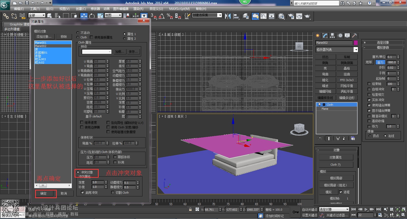Activate the Select and Rotate tool
Image resolution: width=407 pixels, height=219 pixels.
(x=92, y=16)
